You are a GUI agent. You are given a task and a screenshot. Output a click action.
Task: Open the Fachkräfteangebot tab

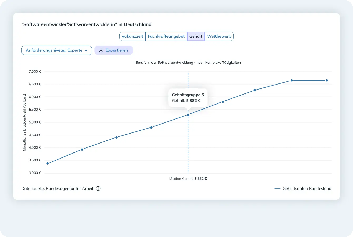pos(166,36)
